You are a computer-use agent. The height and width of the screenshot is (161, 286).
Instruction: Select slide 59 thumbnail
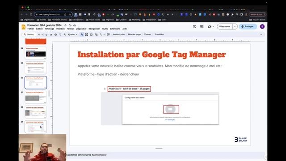(36, 127)
